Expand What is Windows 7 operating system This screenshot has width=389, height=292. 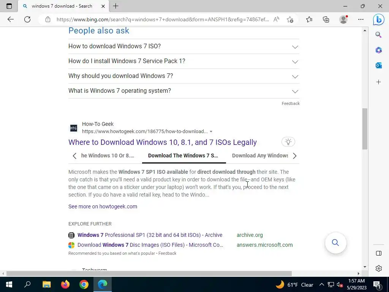point(184,91)
